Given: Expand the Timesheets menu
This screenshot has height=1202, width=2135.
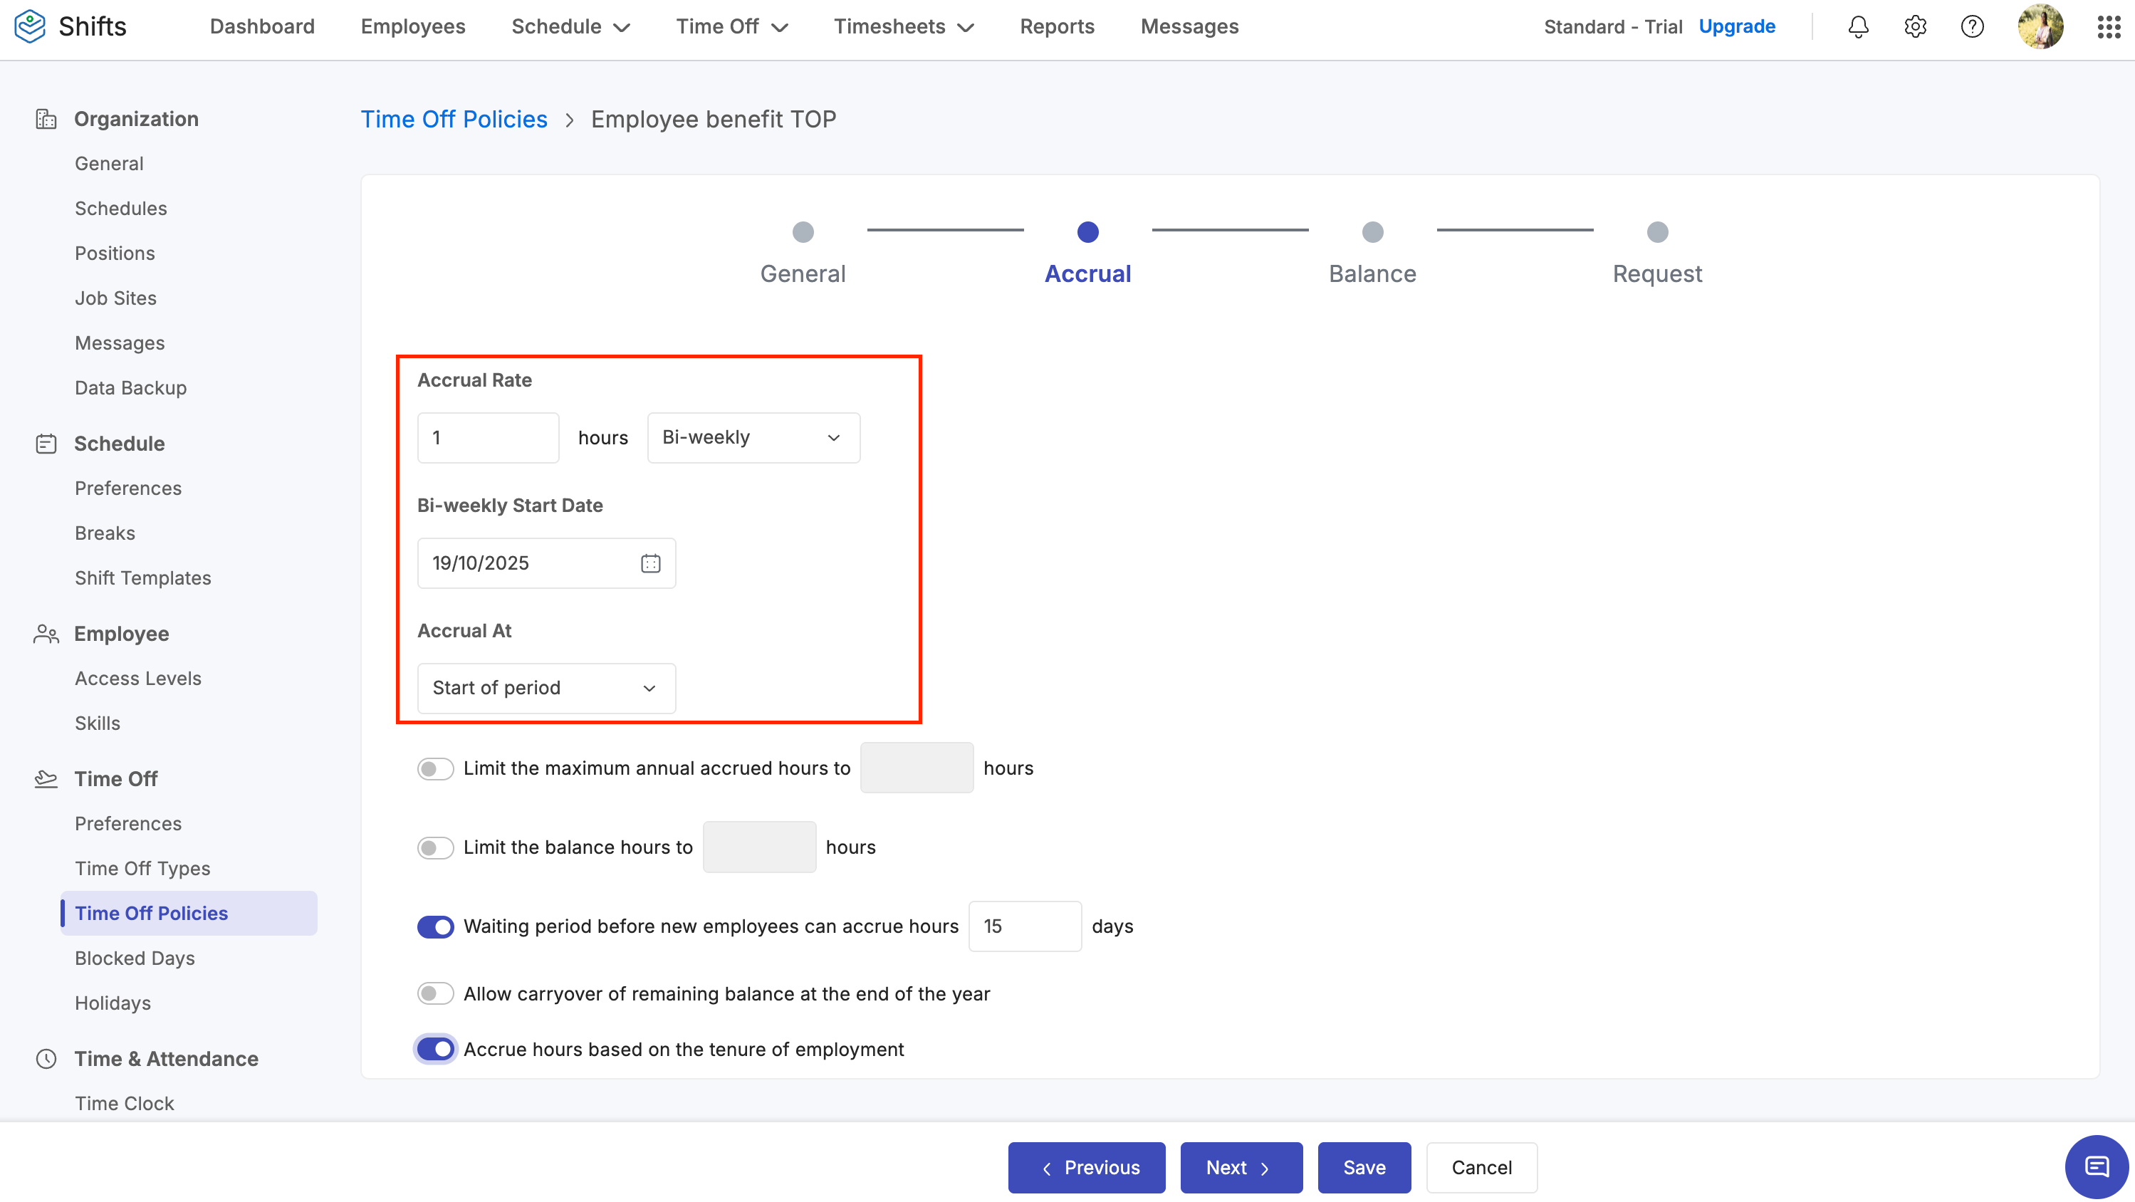Looking at the screenshot, I should point(904,26).
